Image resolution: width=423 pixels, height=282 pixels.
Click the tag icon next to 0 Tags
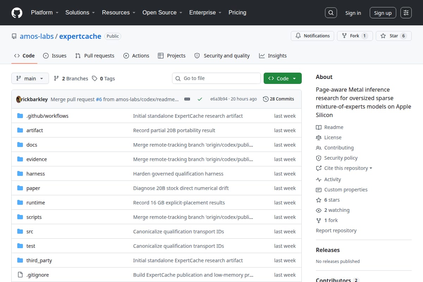[94, 78]
